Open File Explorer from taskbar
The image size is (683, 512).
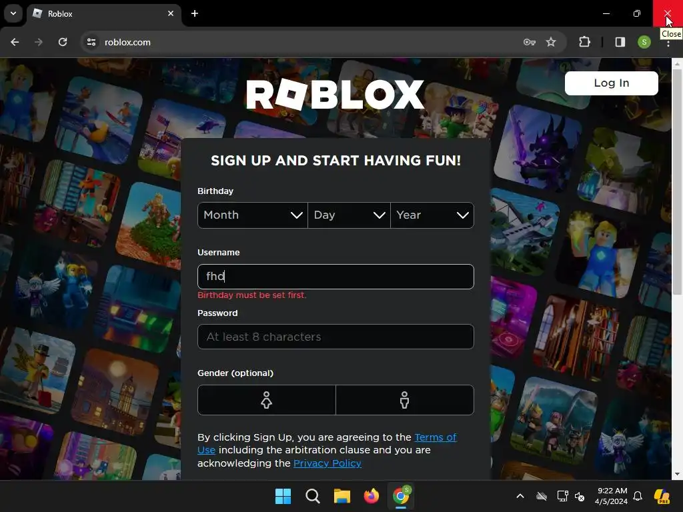point(342,496)
